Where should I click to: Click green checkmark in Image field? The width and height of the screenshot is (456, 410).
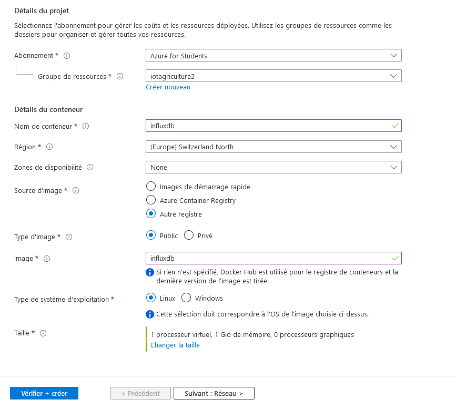pos(395,258)
